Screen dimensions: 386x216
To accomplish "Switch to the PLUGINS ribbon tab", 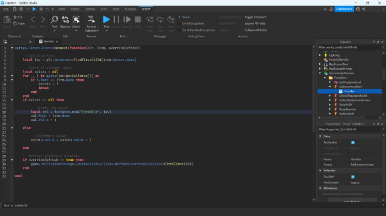I will tap(130, 9).
